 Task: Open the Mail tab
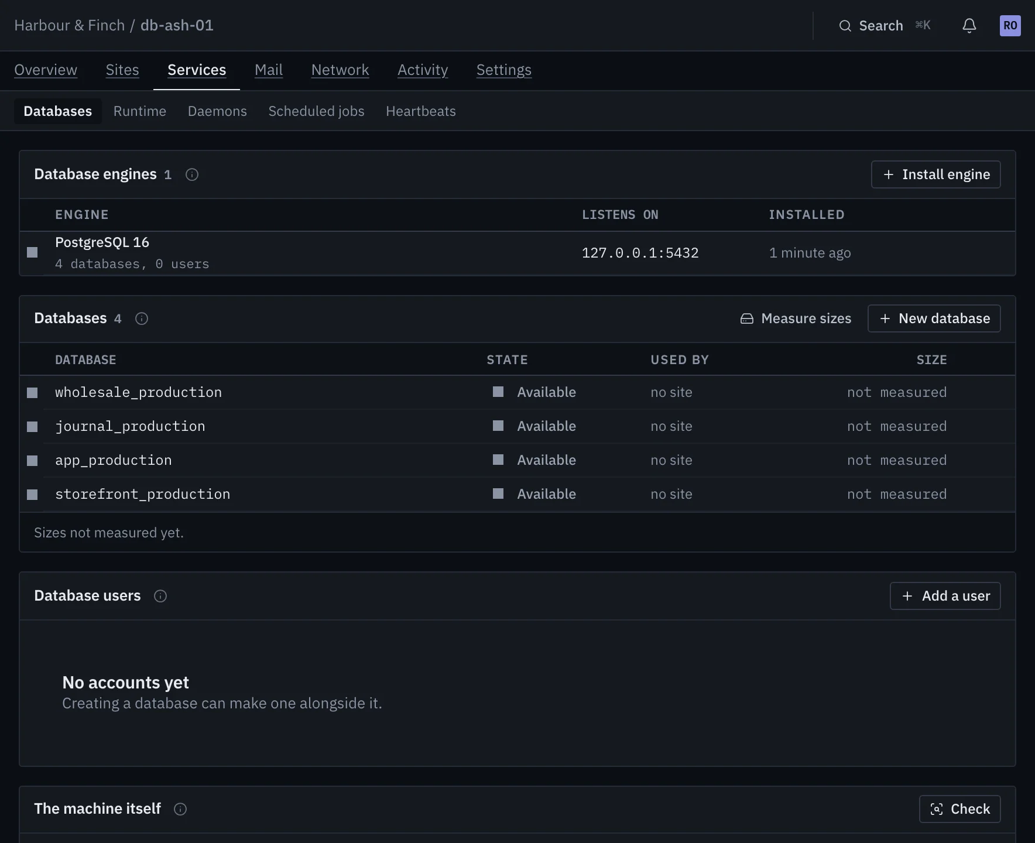269,70
